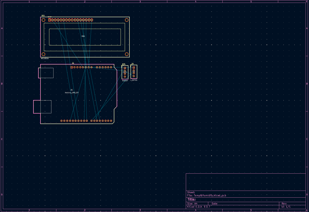The image size is (309, 212).
Task: Click the highlighted square pad 1 on U1
Action: [134, 67]
